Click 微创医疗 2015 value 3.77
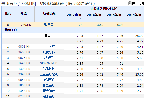The width and height of the screenshot is (145, 98). [x=120, y=80]
